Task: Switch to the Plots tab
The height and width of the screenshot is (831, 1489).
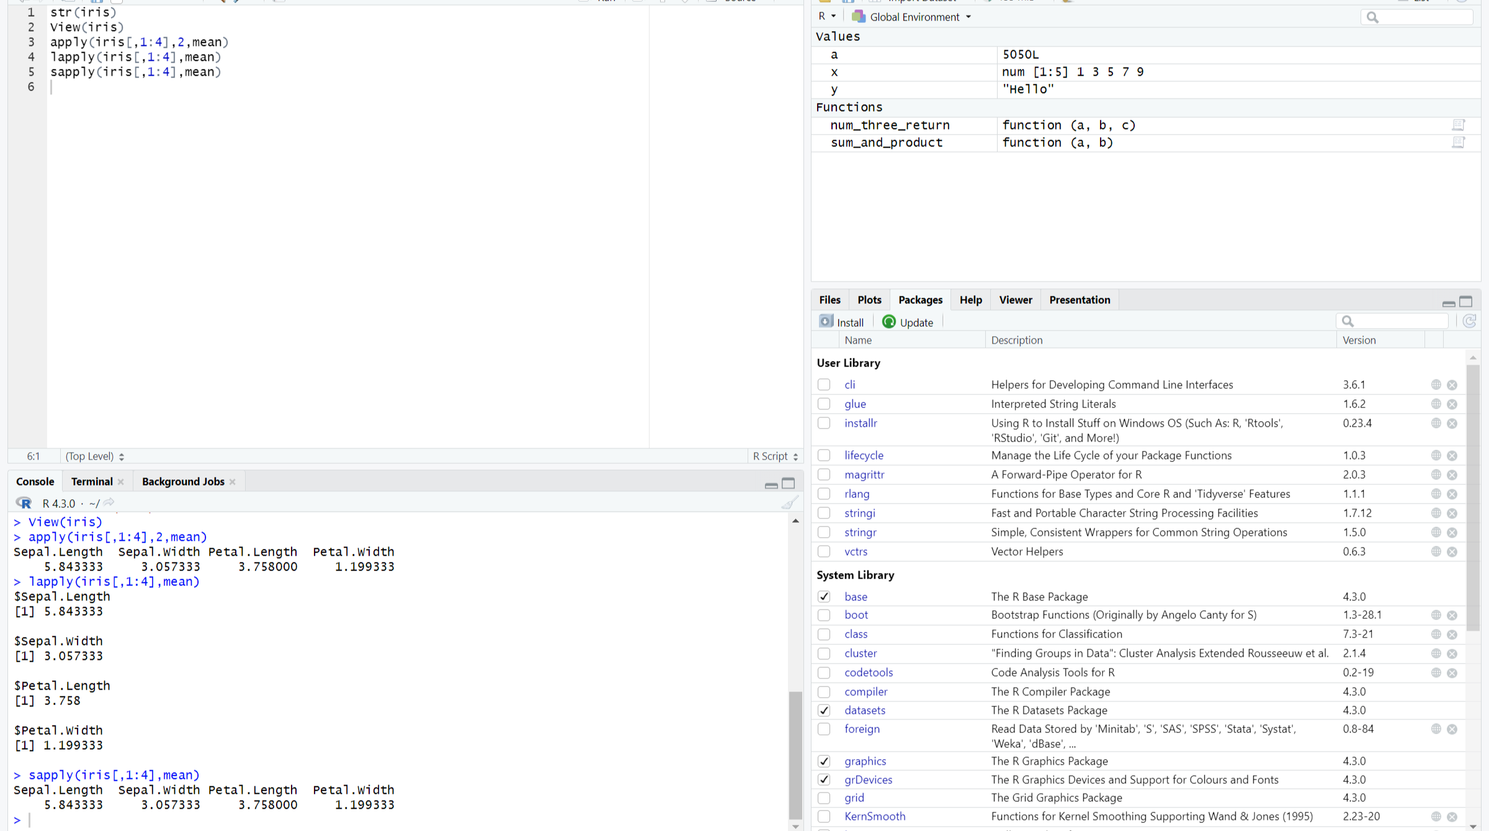Action: click(x=869, y=300)
